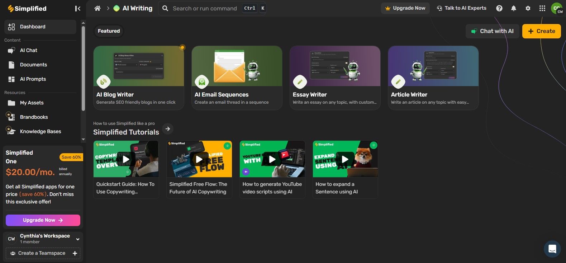This screenshot has height=263, width=566.
Task: Click the Simplified Tutorials heading
Action: pos(126,132)
